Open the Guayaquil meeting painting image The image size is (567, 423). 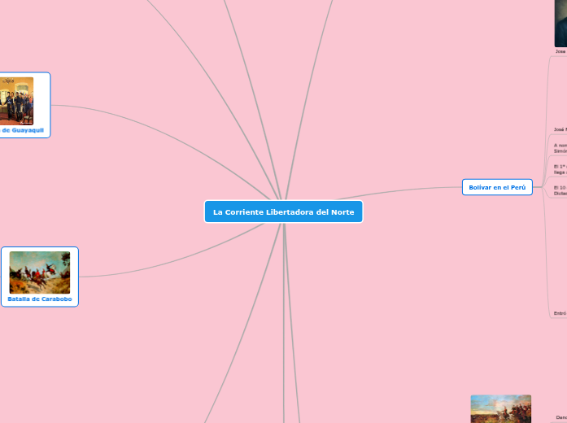16,101
